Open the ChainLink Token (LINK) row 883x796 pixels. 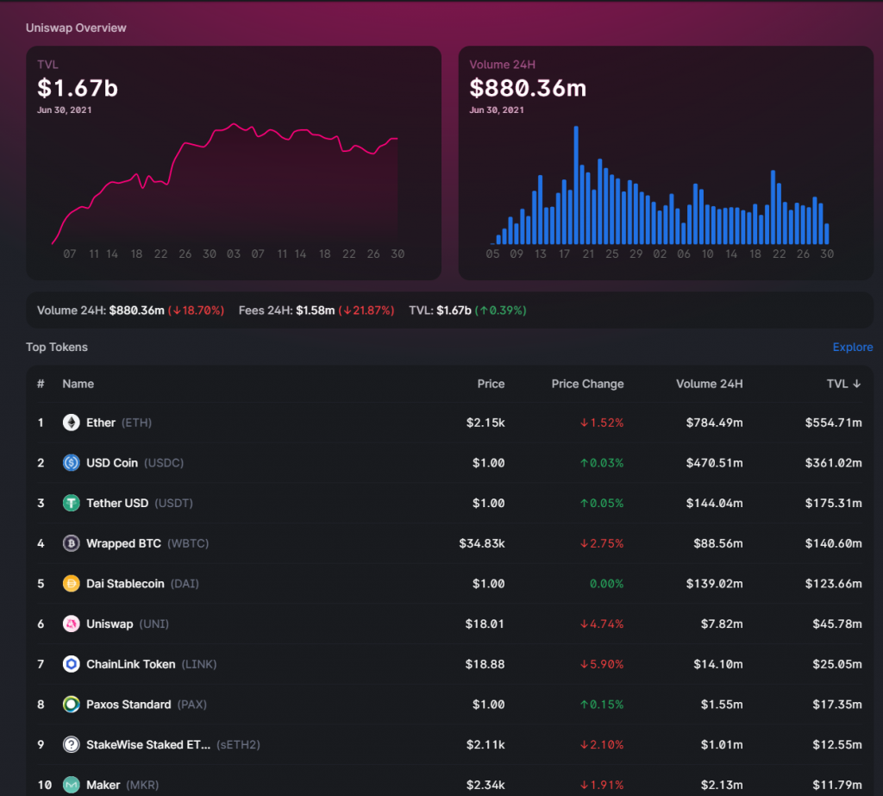(449, 663)
